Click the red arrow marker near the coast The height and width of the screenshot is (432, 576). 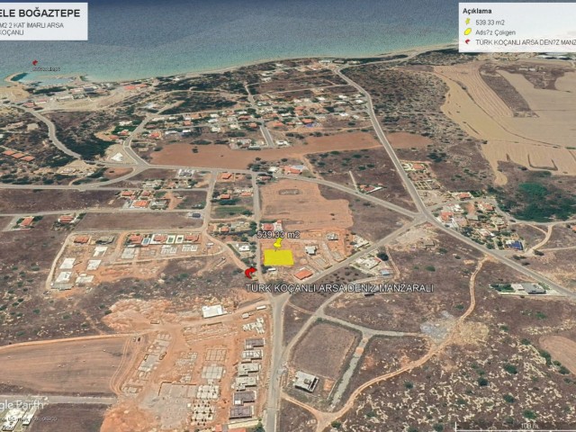click(35, 63)
